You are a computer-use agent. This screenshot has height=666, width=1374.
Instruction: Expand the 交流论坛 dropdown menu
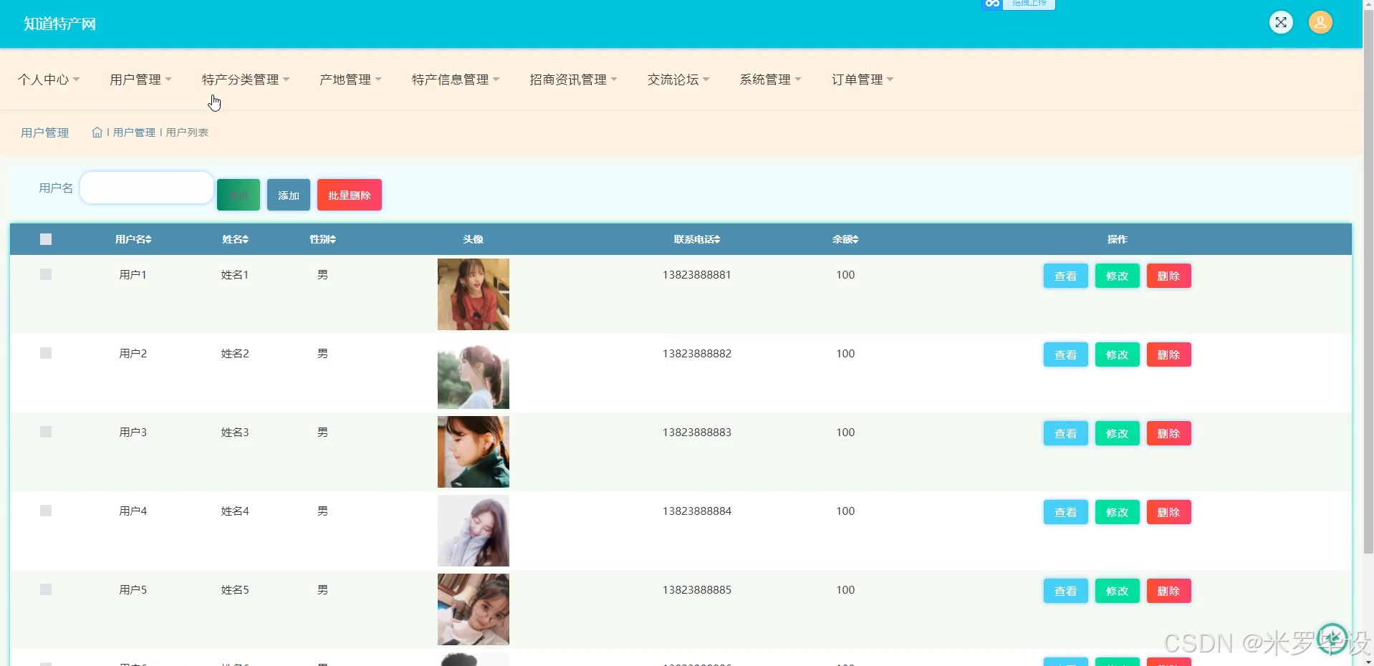(x=678, y=79)
